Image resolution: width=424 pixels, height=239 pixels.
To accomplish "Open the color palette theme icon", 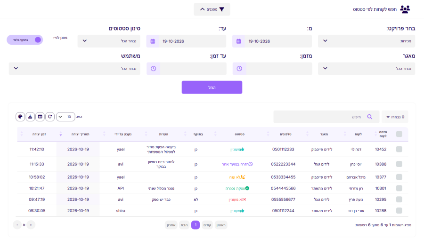I will (20, 117).
